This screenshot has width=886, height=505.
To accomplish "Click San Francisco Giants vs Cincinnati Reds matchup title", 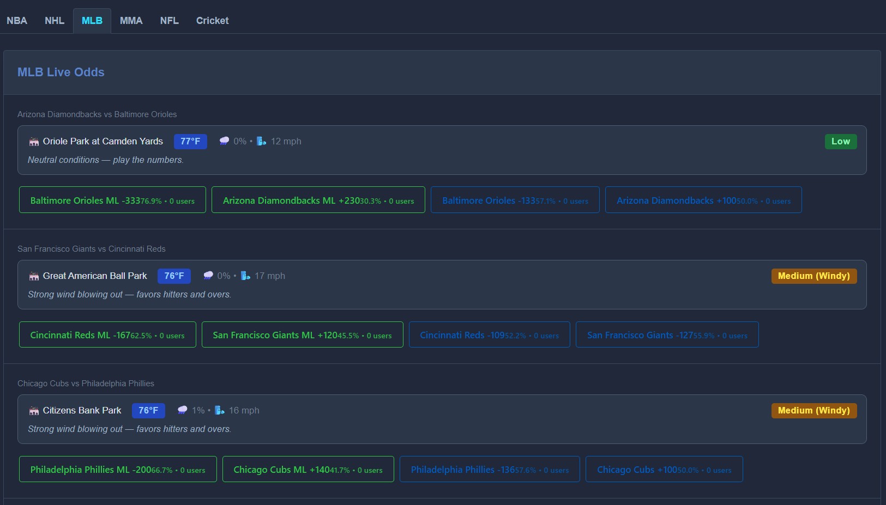I will coord(92,249).
